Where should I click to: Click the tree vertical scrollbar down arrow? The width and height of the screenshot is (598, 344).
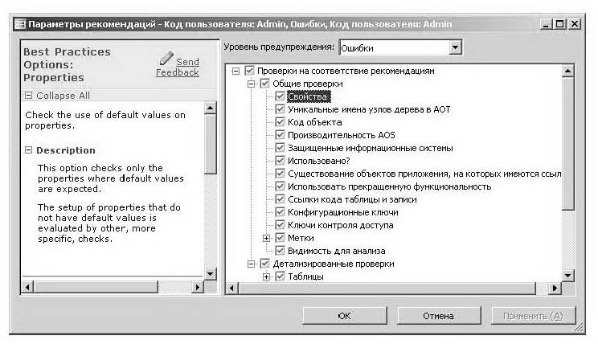point(568,276)
